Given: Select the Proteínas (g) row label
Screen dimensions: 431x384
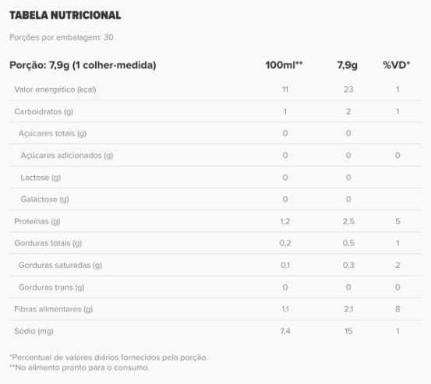Looking at the screenshot, I should coord(37,221).
